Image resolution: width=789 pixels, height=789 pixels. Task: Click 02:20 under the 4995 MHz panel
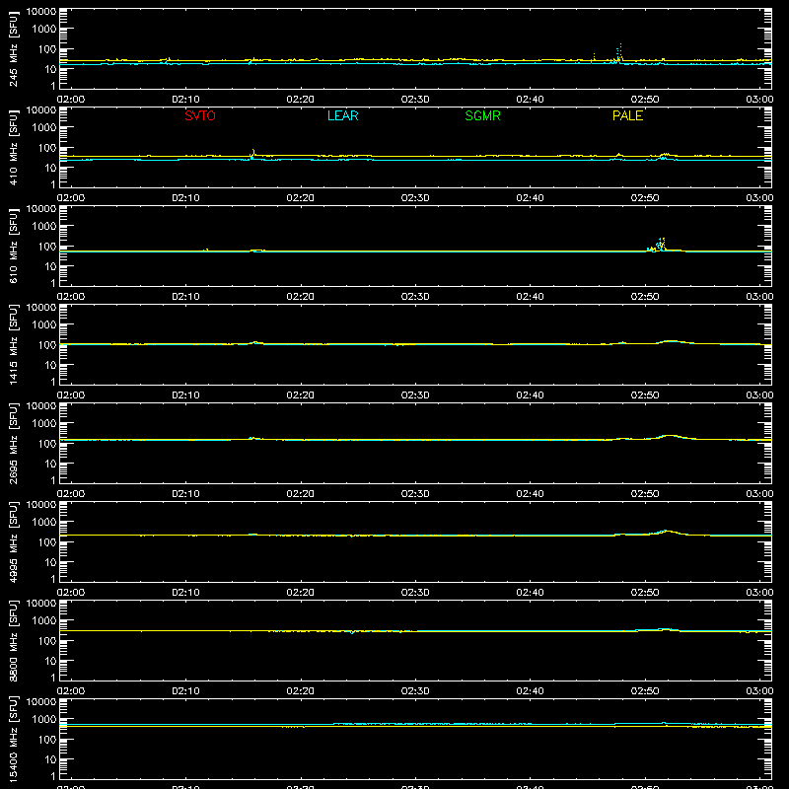(301, 593)
